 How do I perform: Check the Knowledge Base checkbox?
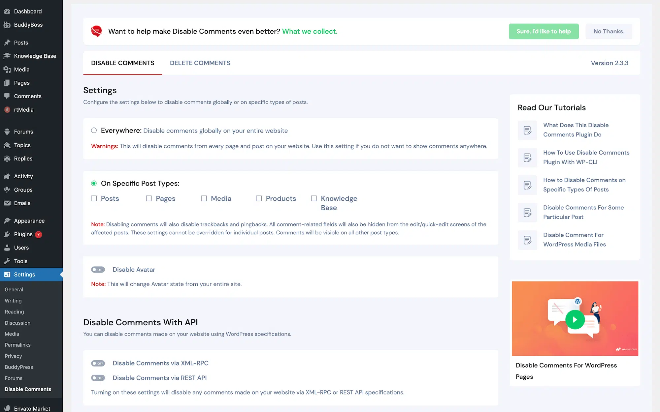click(314, 198)
